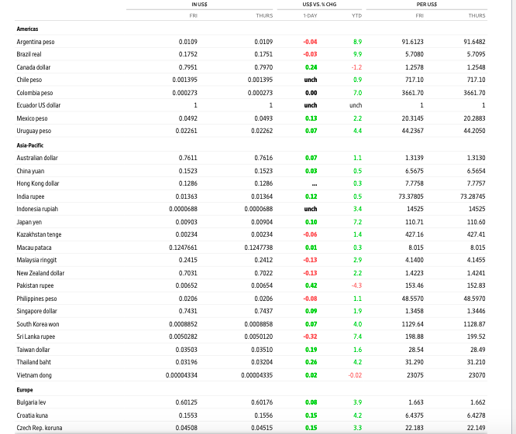
Task: Click Argentina peso per-US$ Friday value 91.6123
Action: 413,42
